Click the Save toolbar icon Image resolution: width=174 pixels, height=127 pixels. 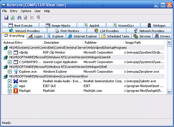coord(6,17)
